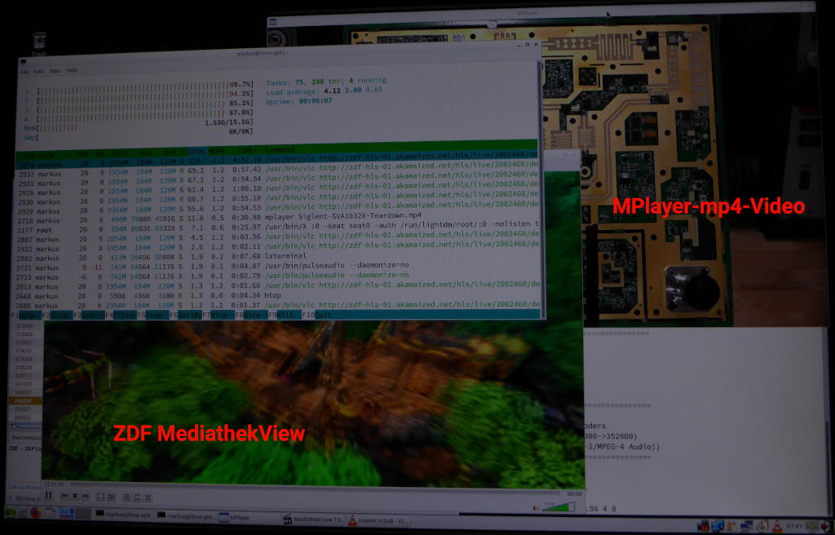Screen dimensions: 835x535
Task: Click F2 Setup in the htop footer
Action: pos(58,316)
